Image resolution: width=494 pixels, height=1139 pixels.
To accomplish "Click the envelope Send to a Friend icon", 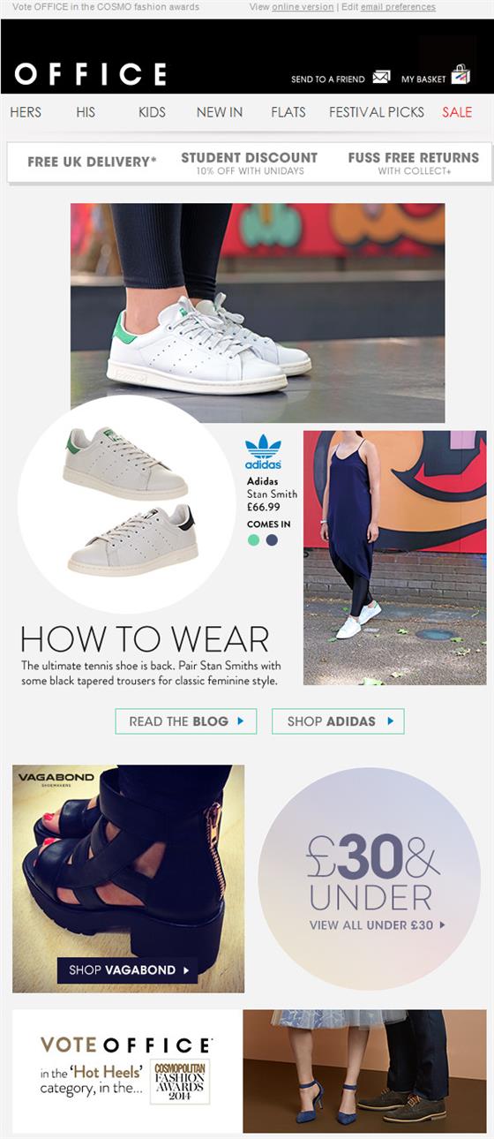I will point(381,77).
